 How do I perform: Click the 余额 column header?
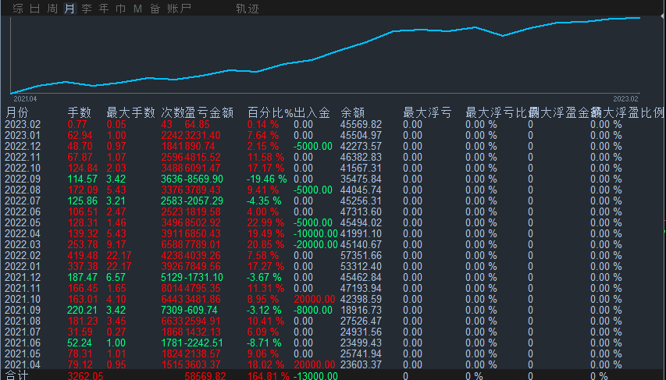pos(353,112)
